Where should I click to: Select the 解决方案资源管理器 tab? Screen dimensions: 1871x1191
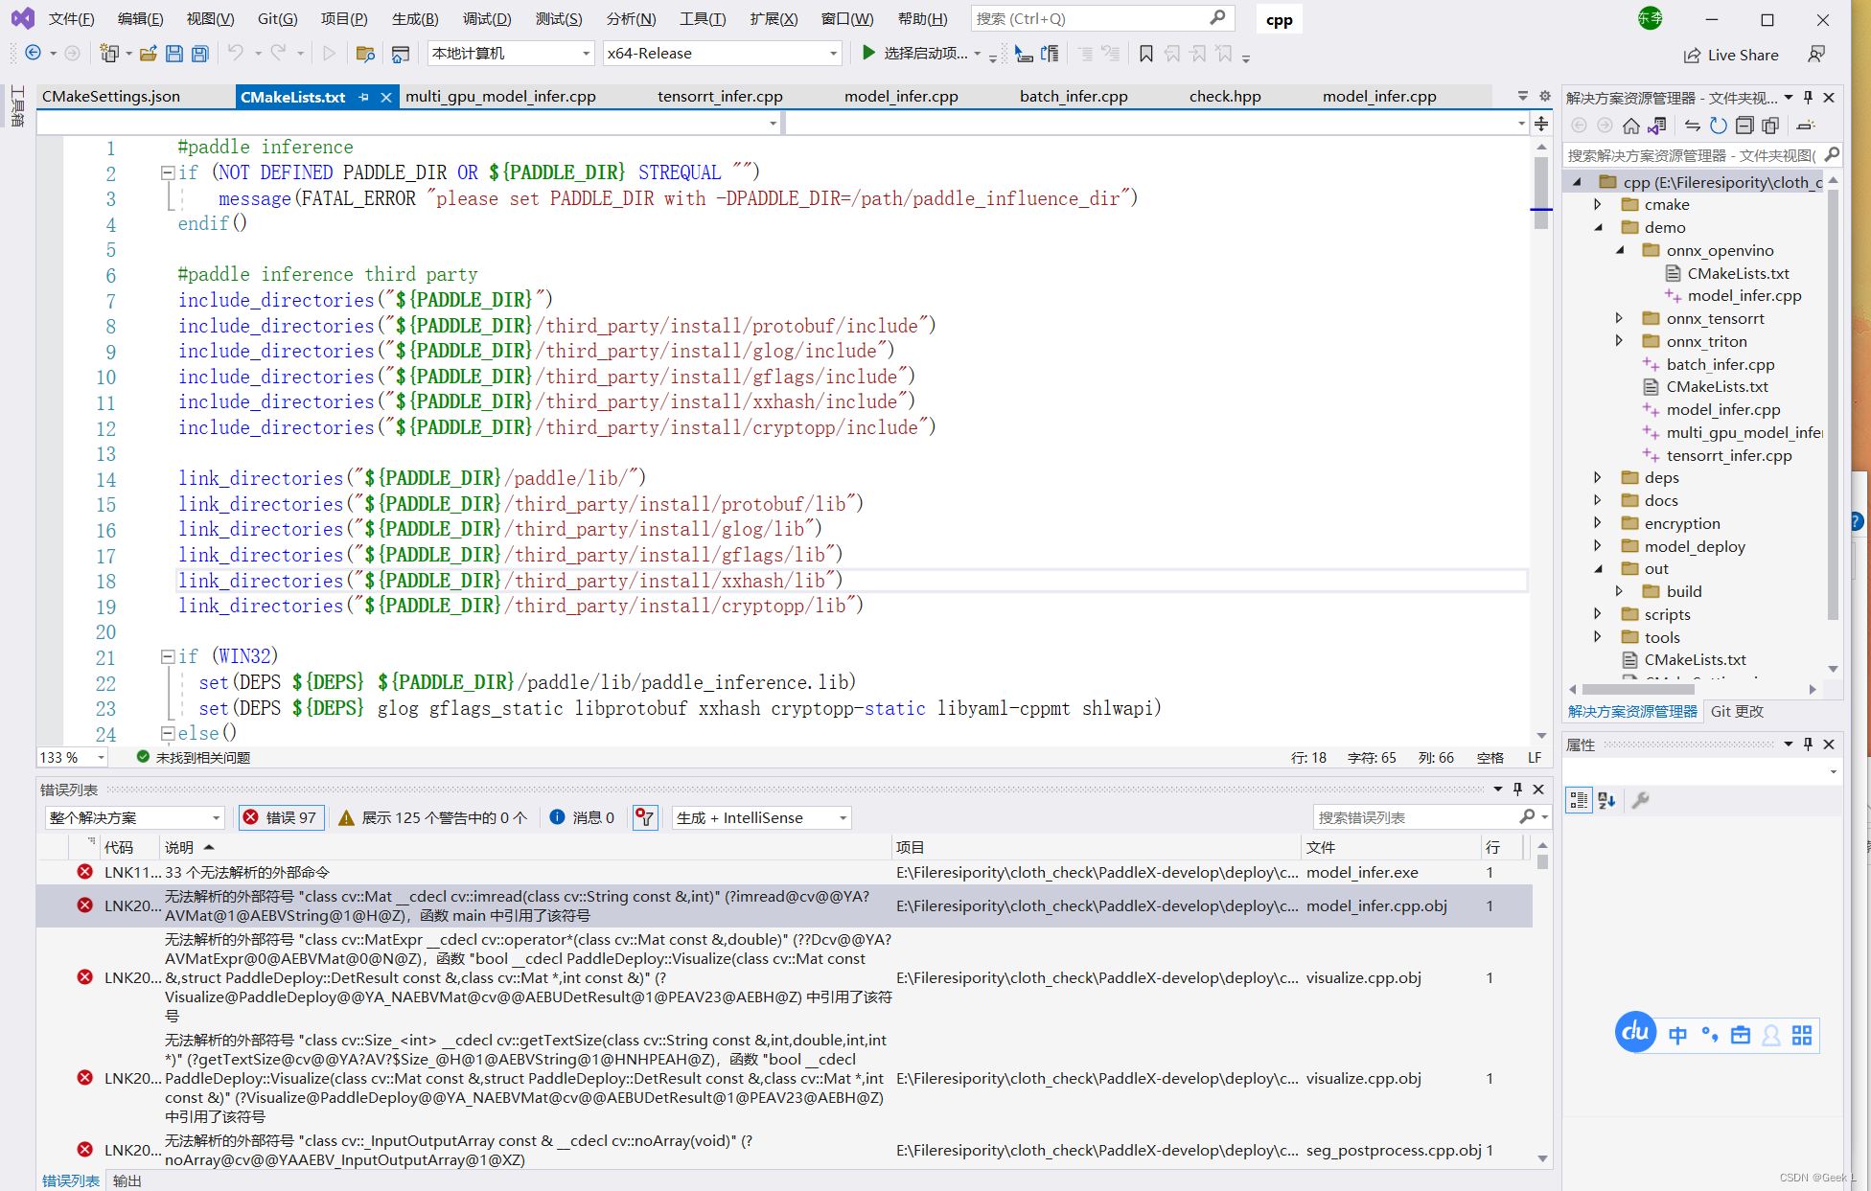tap(1631, 710)
